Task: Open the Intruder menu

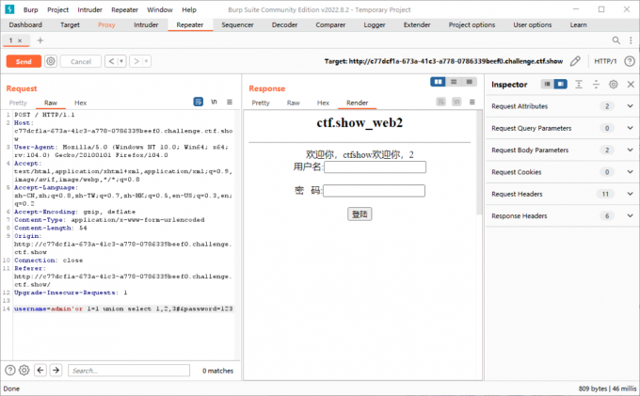Action: (89, 9)
